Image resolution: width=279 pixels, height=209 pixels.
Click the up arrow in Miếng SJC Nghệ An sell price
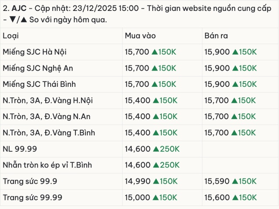235,69
